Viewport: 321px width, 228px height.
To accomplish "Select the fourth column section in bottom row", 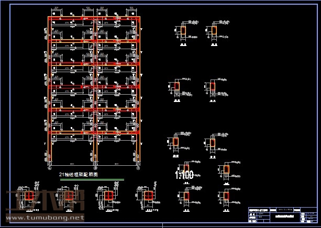I will (148, 195).
